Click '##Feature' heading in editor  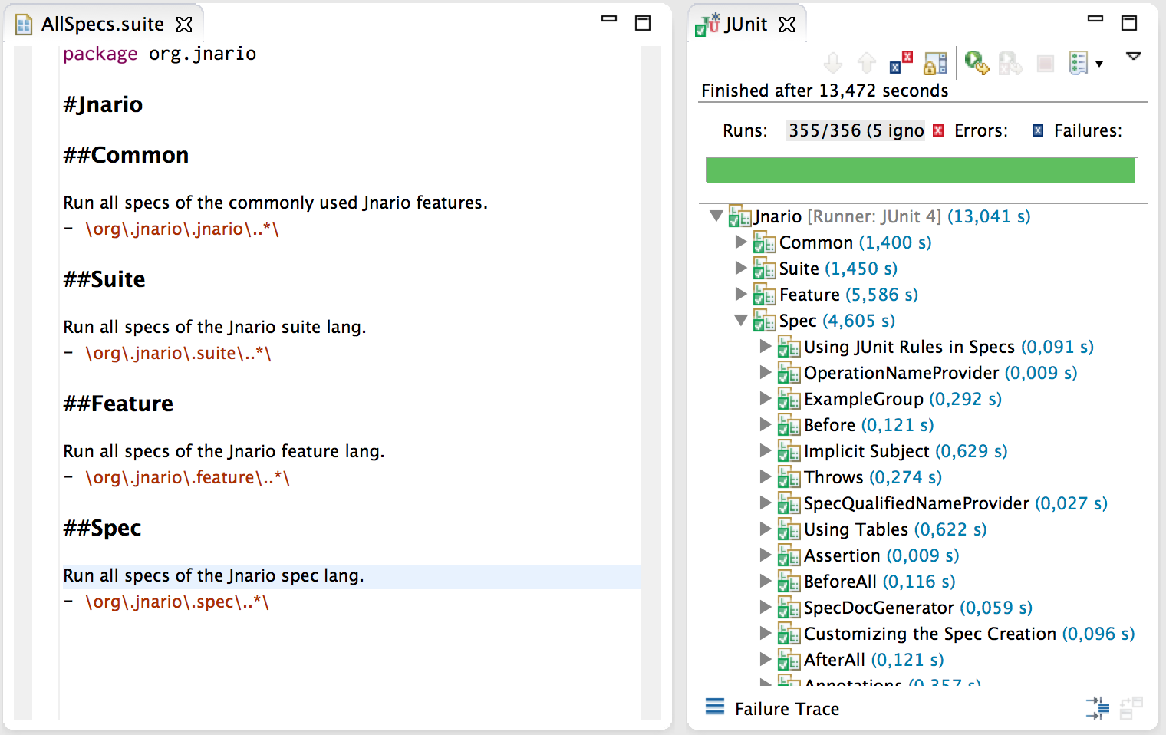coord(118,404)
